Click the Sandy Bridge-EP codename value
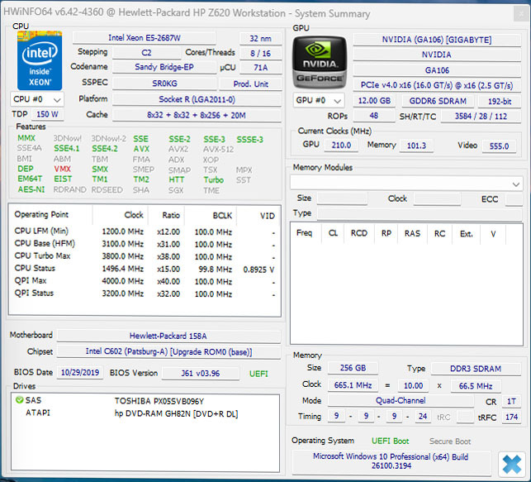The height and width of the screenshot is (482, 531). pos(164,67)
